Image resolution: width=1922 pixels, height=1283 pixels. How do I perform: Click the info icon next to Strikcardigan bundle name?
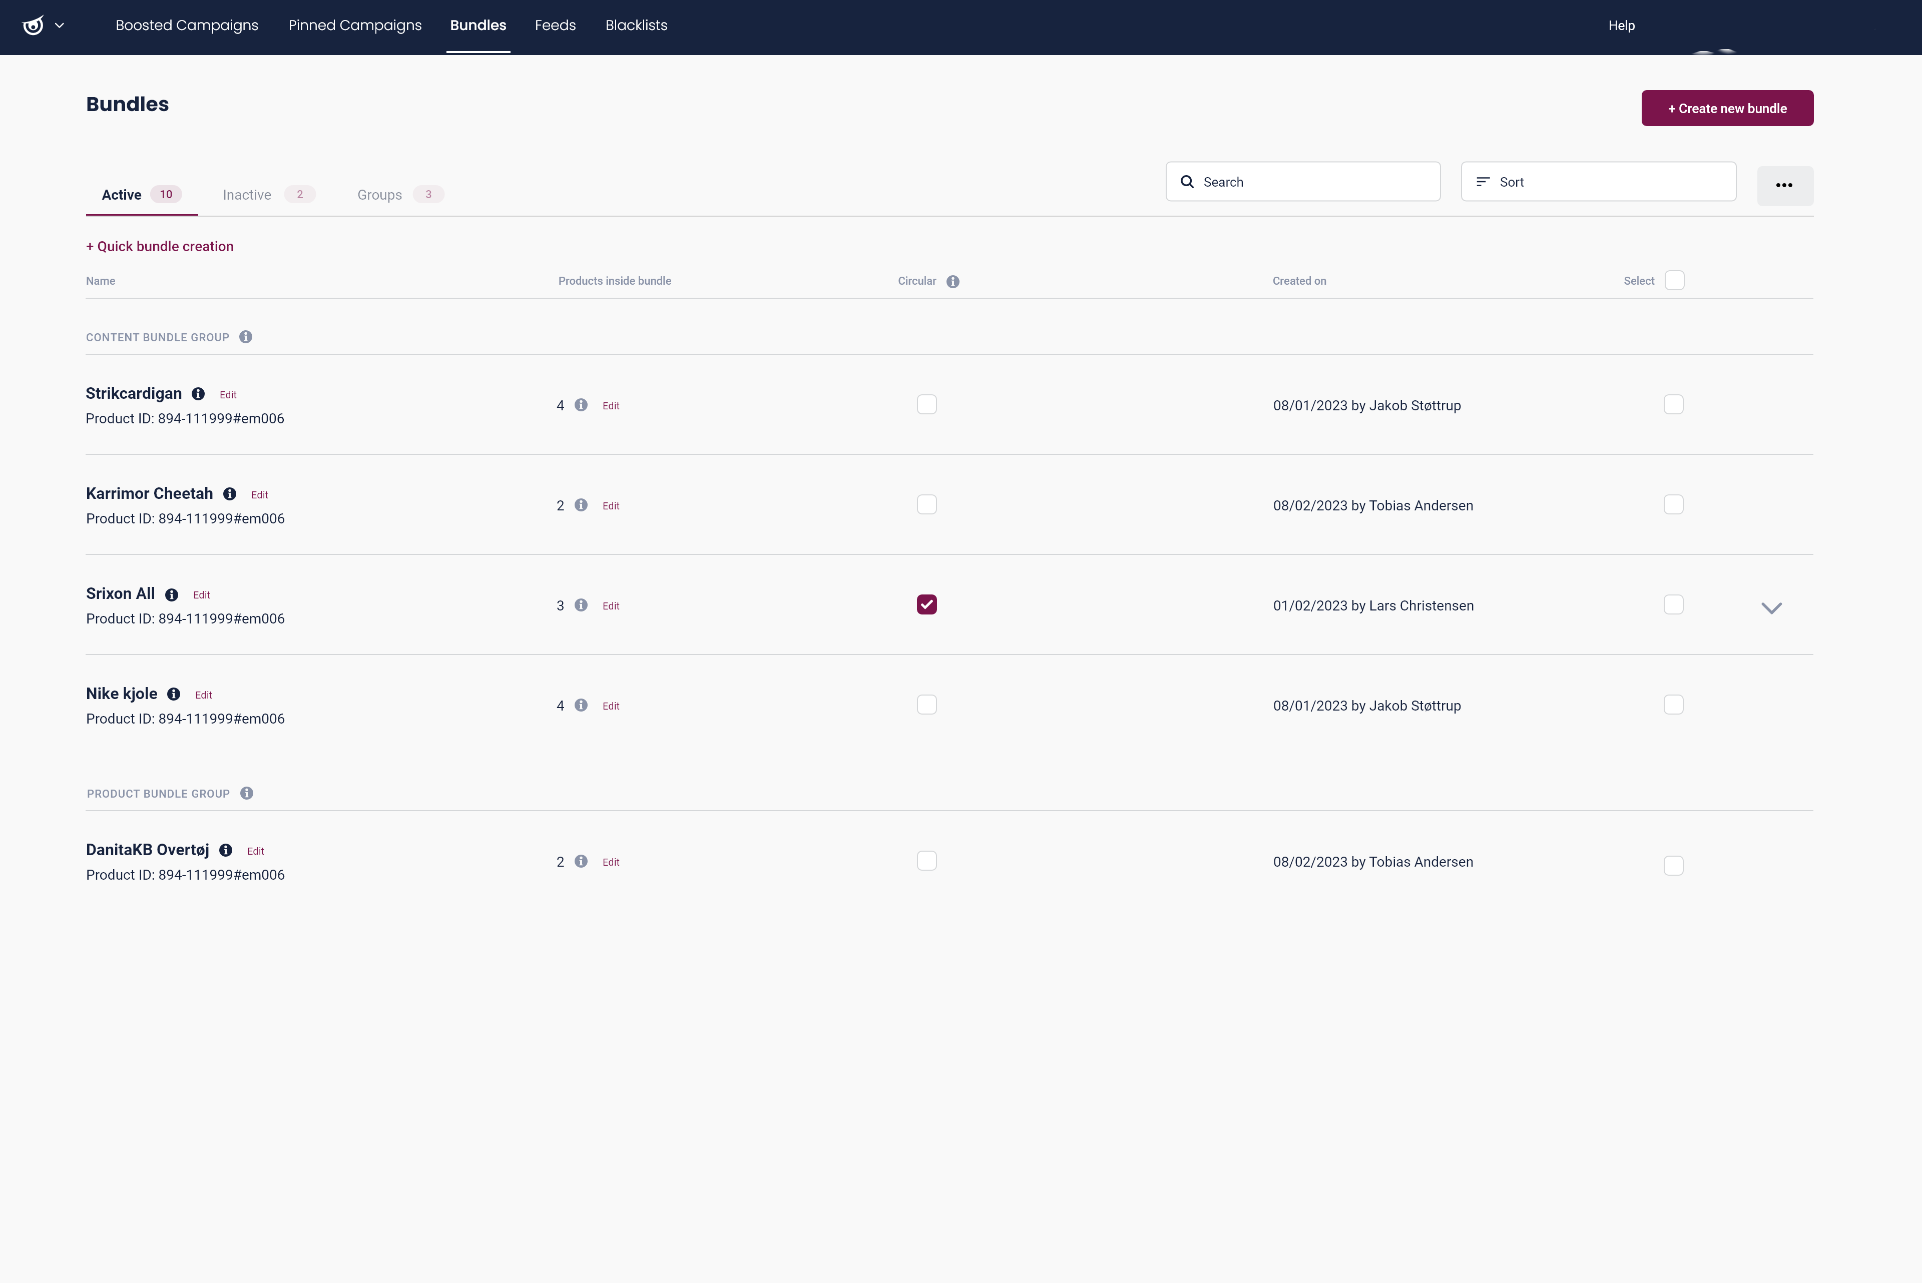197,394
